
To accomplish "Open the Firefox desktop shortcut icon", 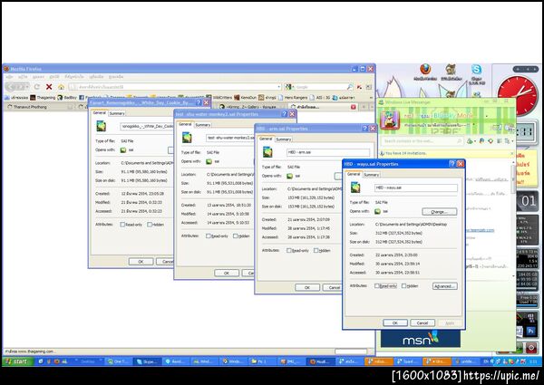I will (425, 72).
